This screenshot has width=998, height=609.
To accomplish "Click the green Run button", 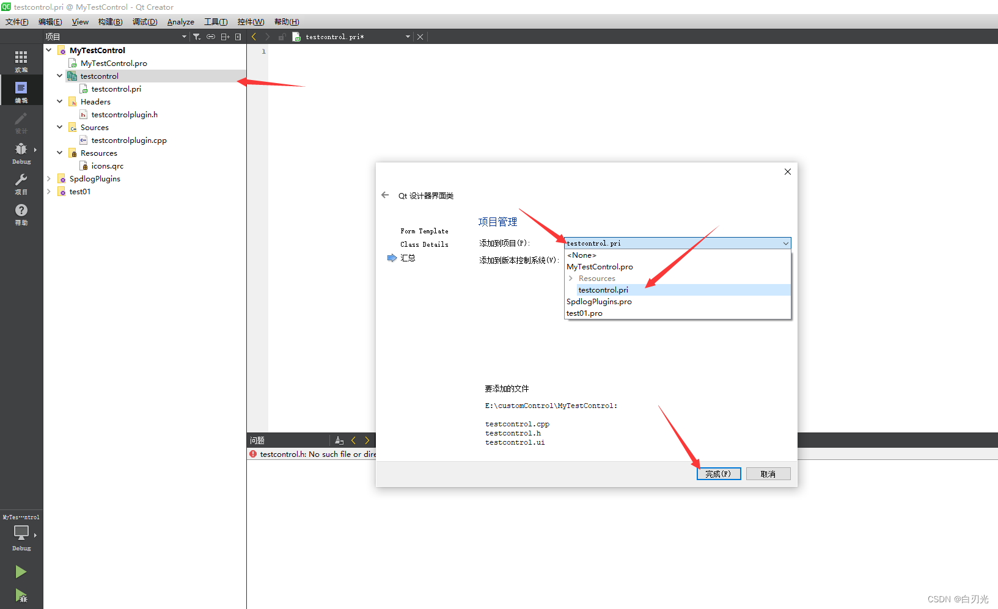I will [x=21, y=572].
